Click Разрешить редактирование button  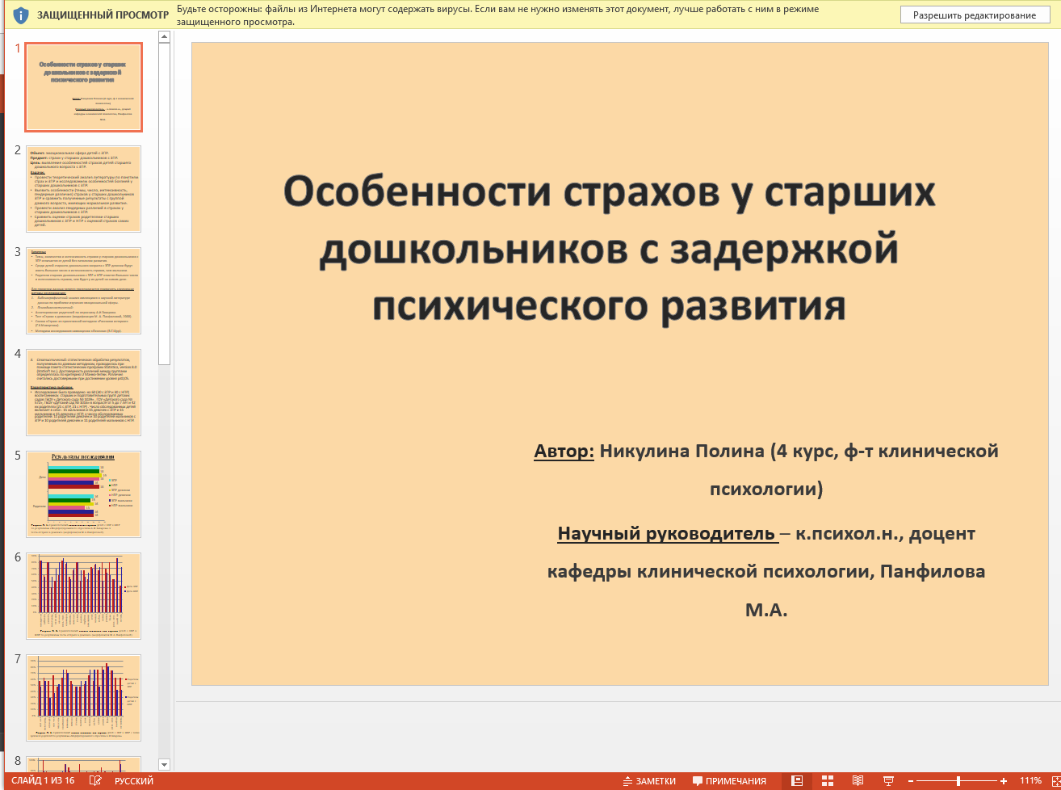pos(975,15)
